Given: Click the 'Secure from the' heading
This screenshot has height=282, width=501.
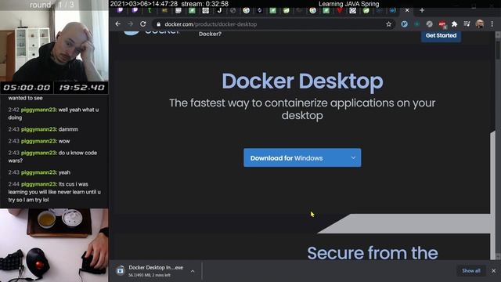Looking at the screenshot, I should click(x=373, y=253).
